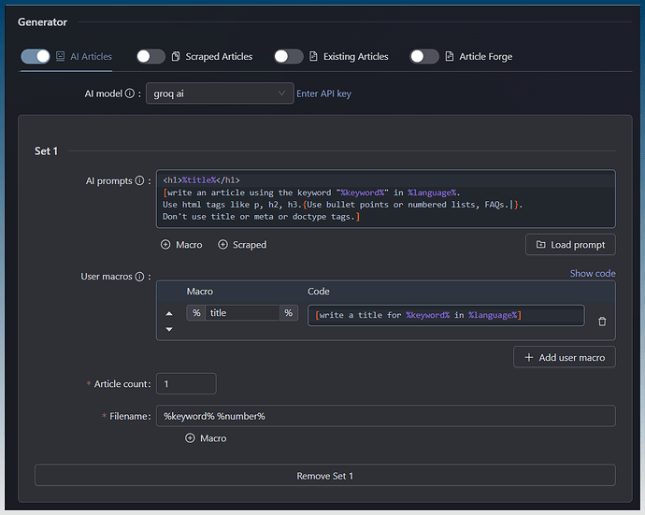The width and height of the screenshot is (645, 515).
Task: Open the AI model dropdown
Action: (x=221, y=93)
